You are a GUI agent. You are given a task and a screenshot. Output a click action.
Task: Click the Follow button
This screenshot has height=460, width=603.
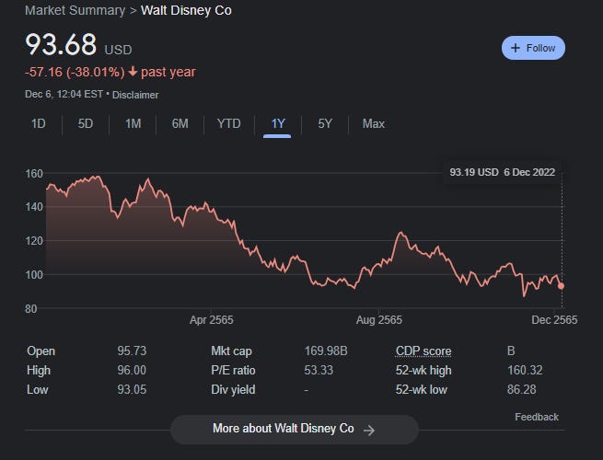pyautogui.click(x=533, y=48)
